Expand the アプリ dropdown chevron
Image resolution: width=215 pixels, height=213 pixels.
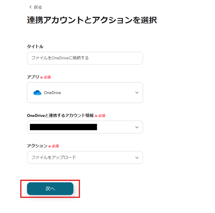click(x=137, y=93)
